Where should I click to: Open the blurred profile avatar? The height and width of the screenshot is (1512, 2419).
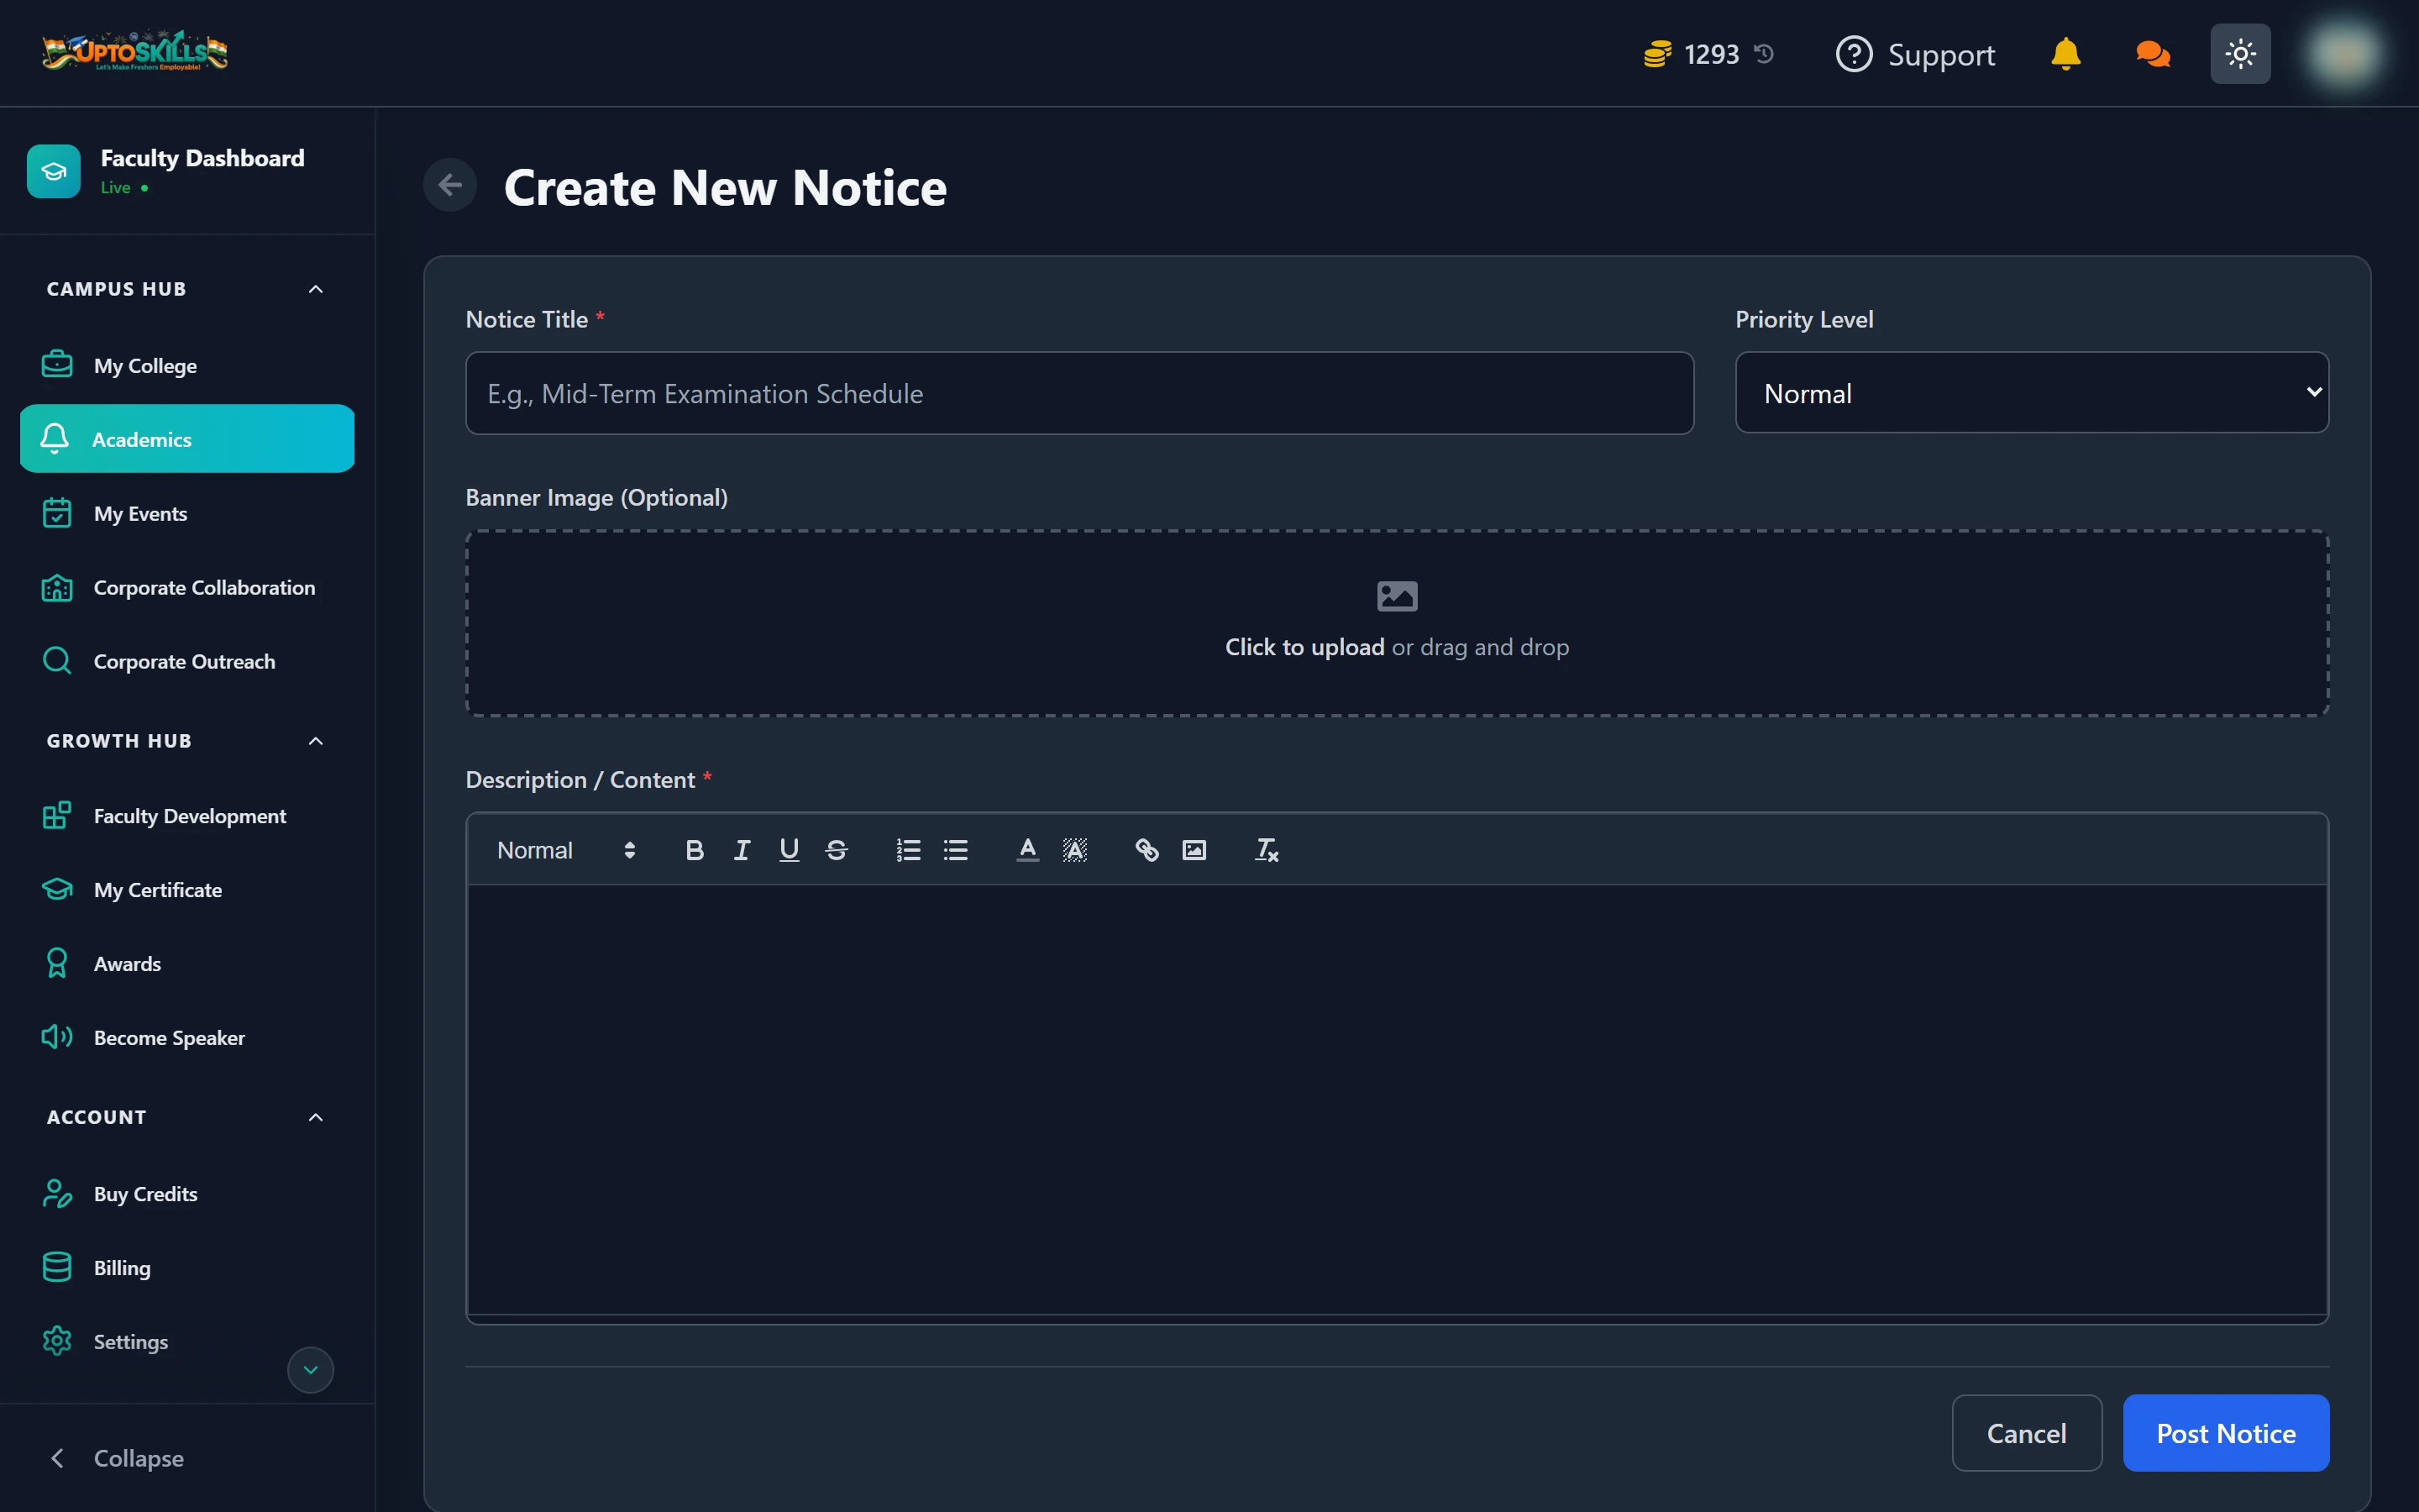(x=2344, y=53)
